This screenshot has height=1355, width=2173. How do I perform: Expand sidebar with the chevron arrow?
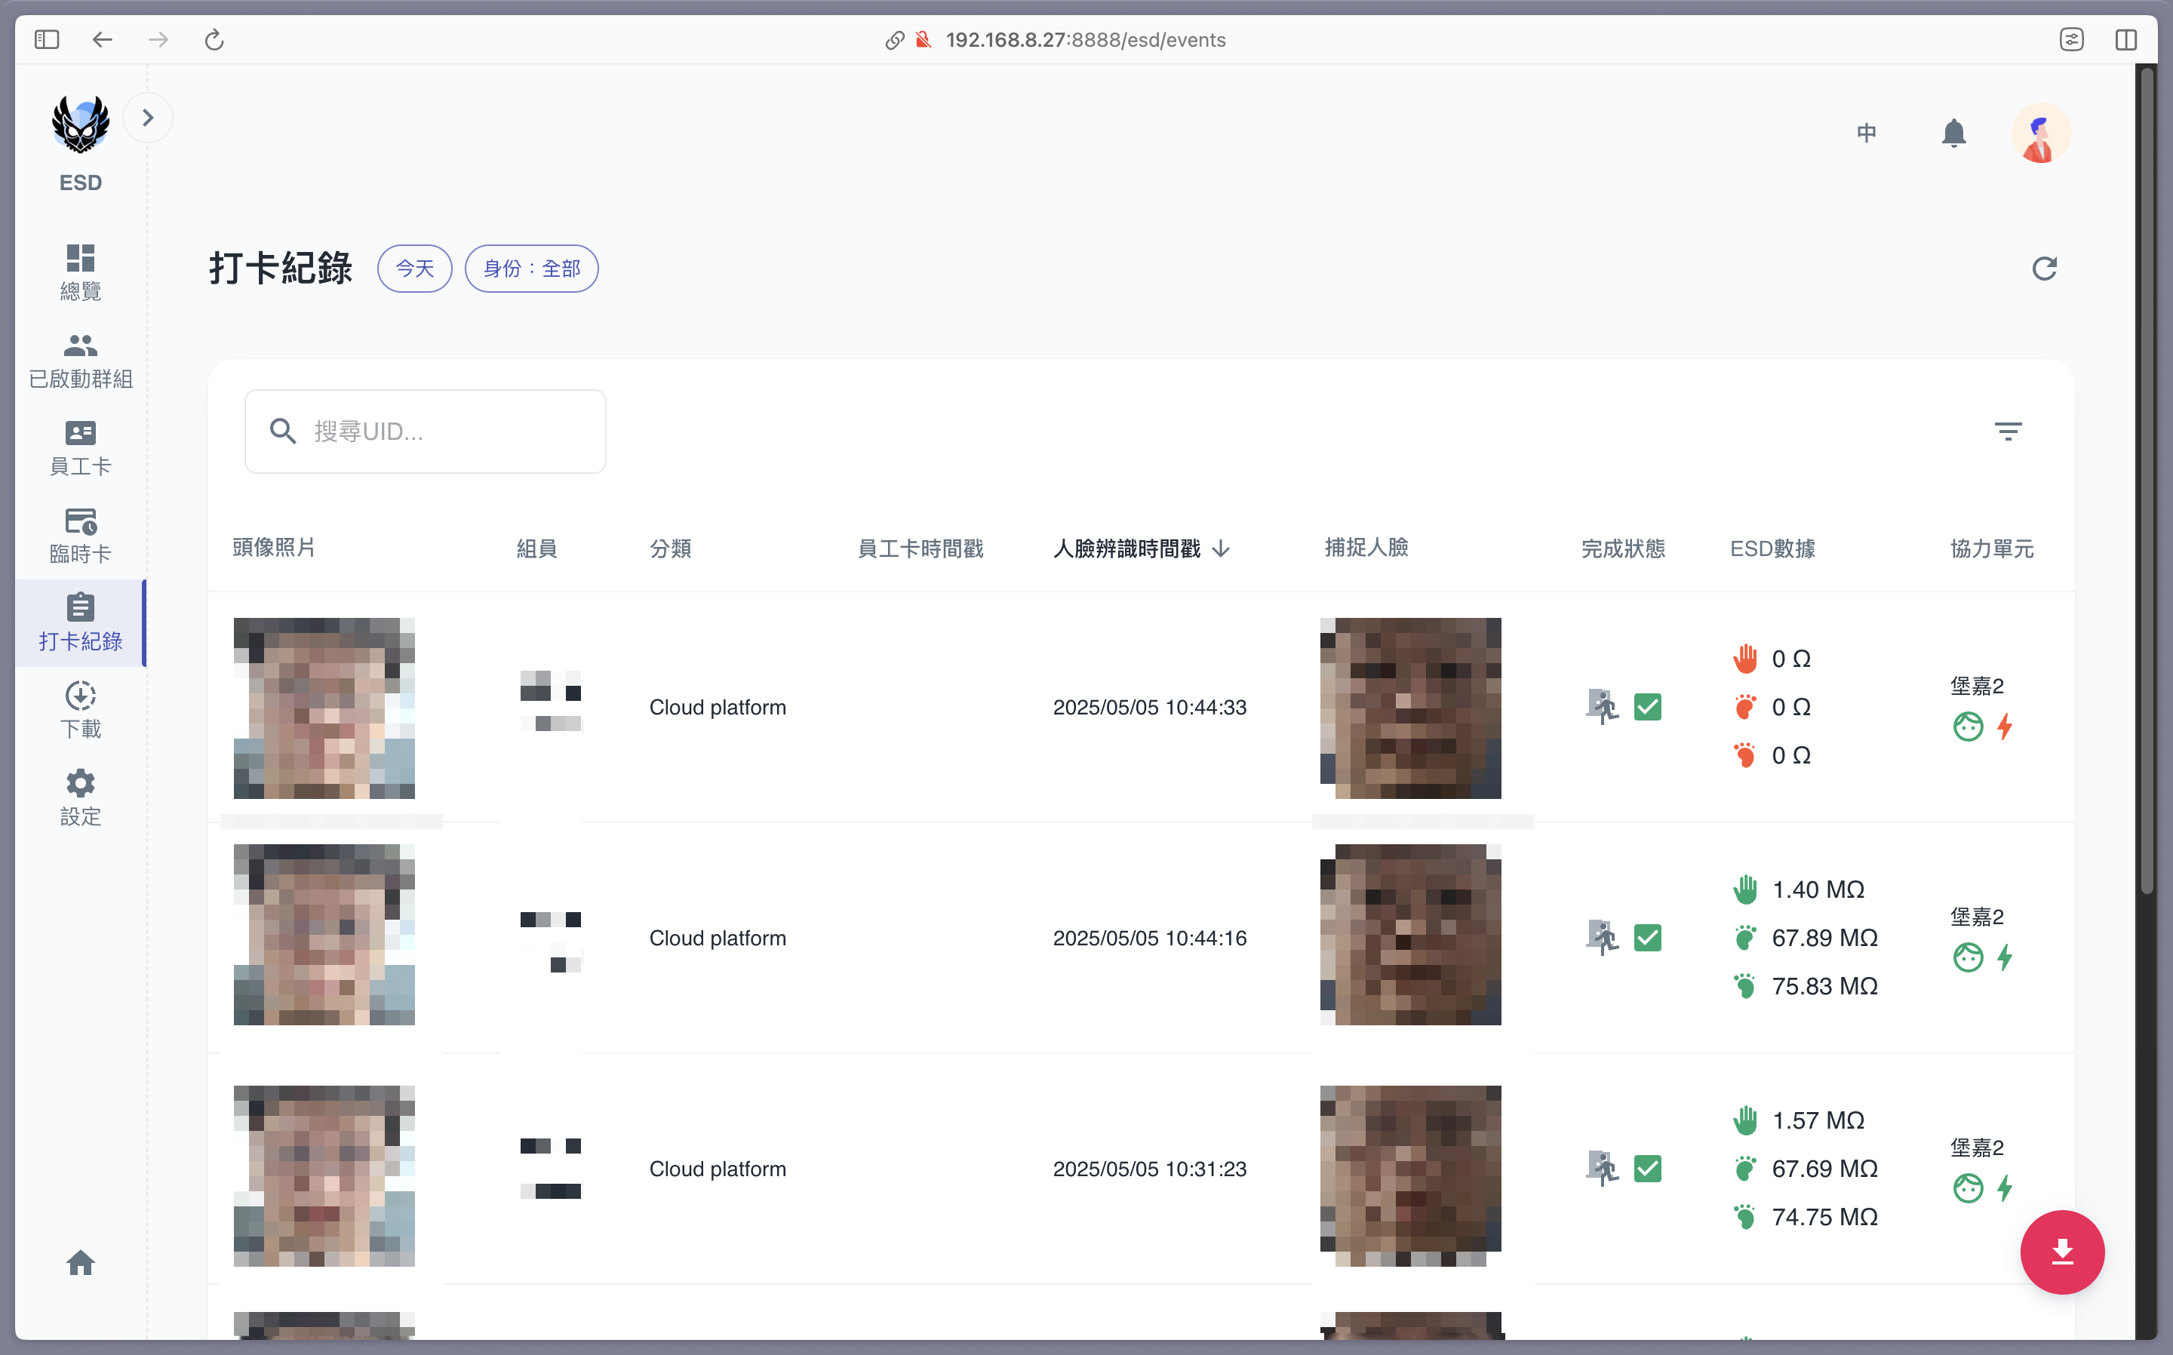(x=148, y=118)
